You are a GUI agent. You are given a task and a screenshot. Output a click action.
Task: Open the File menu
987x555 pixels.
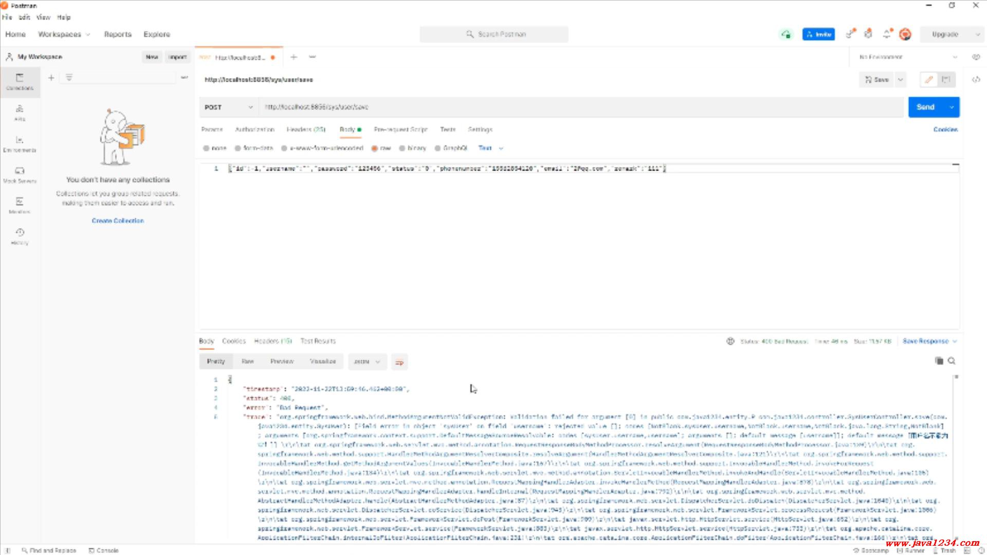pos(7,17)
